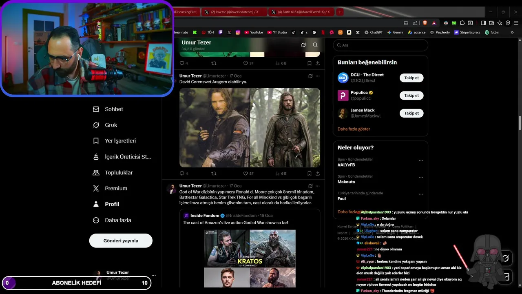Open Stripe Express bookmark
Viewport: 522px width, 294px height.
[467, 32]
